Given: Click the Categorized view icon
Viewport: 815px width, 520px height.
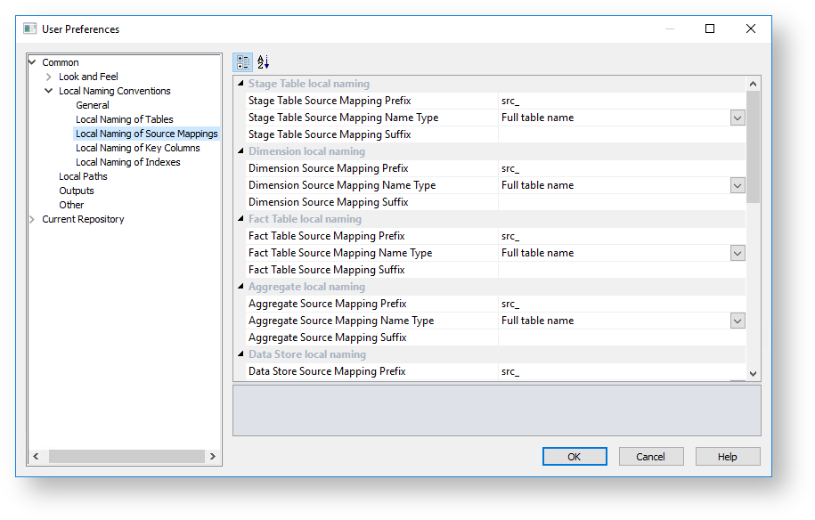Looking at the screenshot, I should (x=242, y=62).
